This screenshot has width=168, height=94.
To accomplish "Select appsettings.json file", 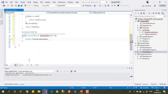I will click(148, 37).
